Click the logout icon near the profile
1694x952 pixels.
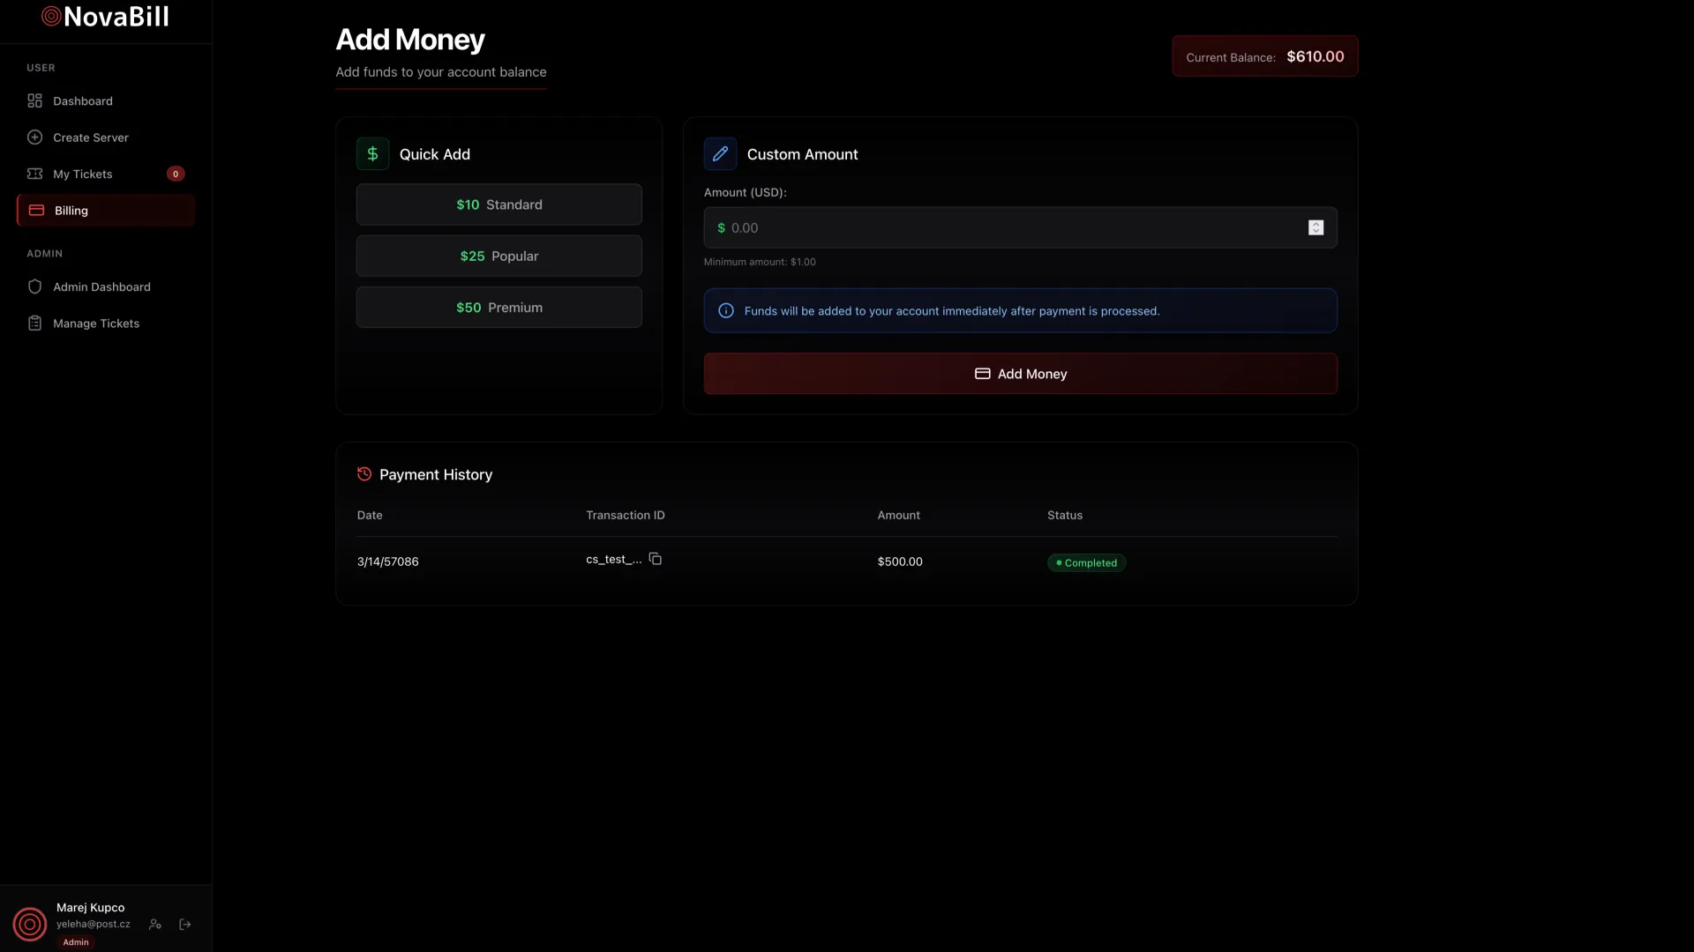pos(185,924)
